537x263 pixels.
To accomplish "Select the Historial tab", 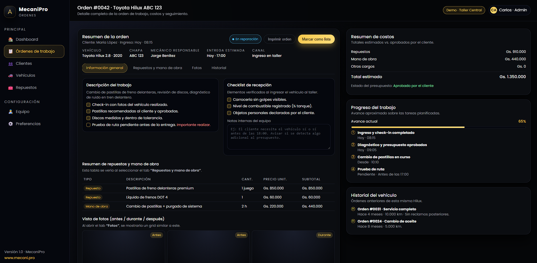I will click(x=219, y=68).
